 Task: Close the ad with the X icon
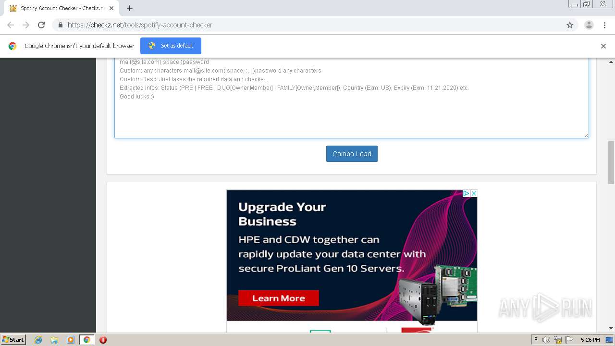pos(474,193)
